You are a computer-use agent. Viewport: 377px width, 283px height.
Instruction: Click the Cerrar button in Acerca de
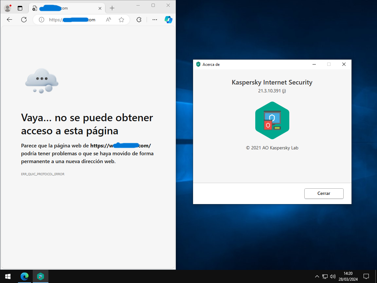pos(324,194)
